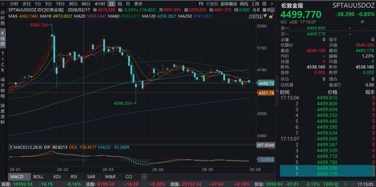Open the edit note icon beside price
The width and height of the screenshot is (376, 187).
tap(362, 22)
